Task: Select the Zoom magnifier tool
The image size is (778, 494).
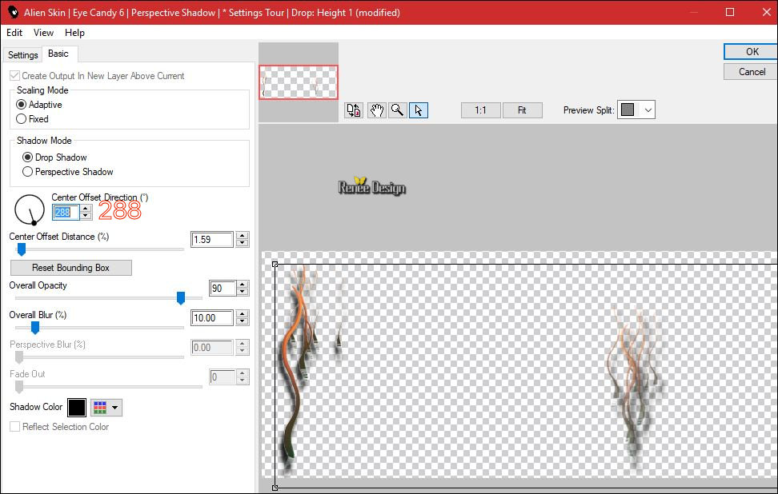Action: click(398, 110)
